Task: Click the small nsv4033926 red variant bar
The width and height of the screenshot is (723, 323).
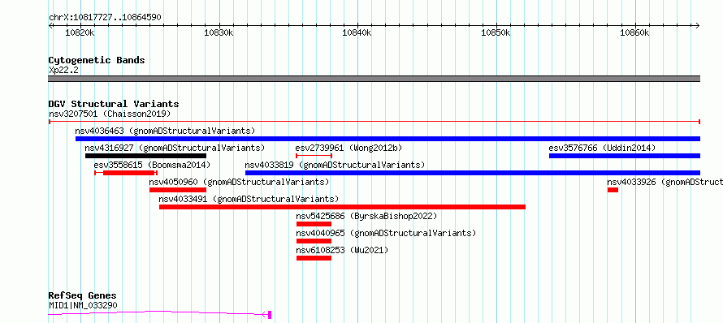Action: [613, 190]
